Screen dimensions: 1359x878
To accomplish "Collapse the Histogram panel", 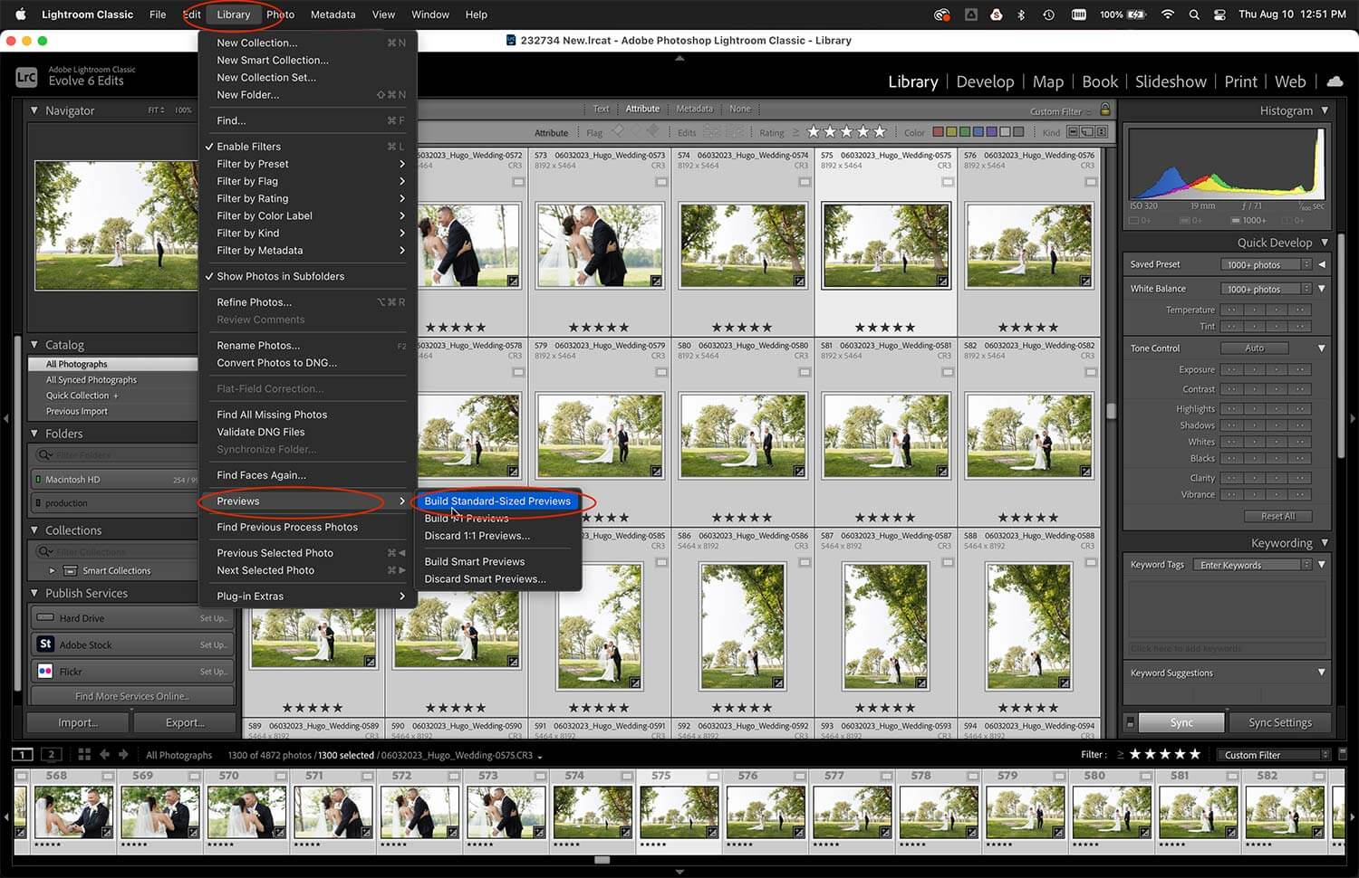I will point(1325,110).
